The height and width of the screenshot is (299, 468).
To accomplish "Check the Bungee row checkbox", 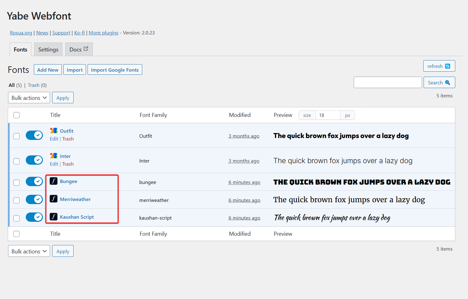I will (x=16, y=183).
